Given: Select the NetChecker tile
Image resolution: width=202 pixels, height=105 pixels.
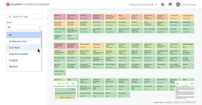Looking at the screenshot, I should [x=111, y=30].
